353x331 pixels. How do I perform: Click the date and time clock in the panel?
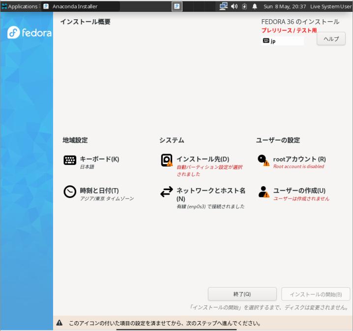[285, 6]
